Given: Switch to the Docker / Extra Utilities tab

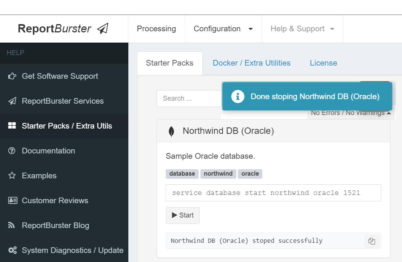Looking at the screenshot, I should coord(251,63).
